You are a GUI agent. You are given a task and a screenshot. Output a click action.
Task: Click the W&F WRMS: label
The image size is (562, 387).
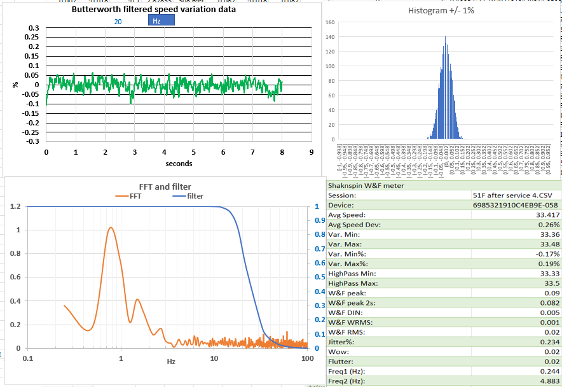click(350, 322)
